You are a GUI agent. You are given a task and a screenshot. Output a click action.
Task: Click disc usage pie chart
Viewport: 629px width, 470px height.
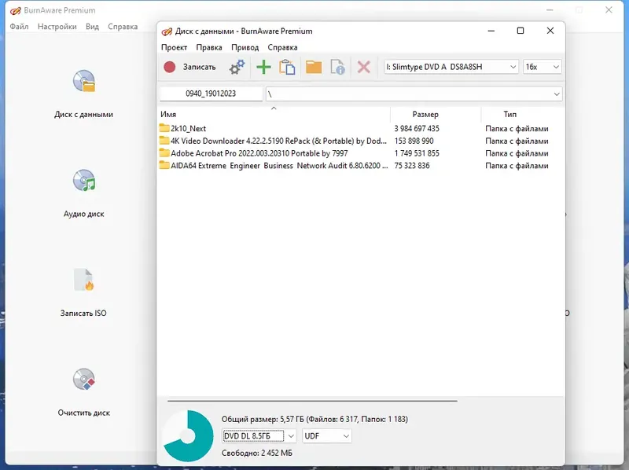coord(188,436)
